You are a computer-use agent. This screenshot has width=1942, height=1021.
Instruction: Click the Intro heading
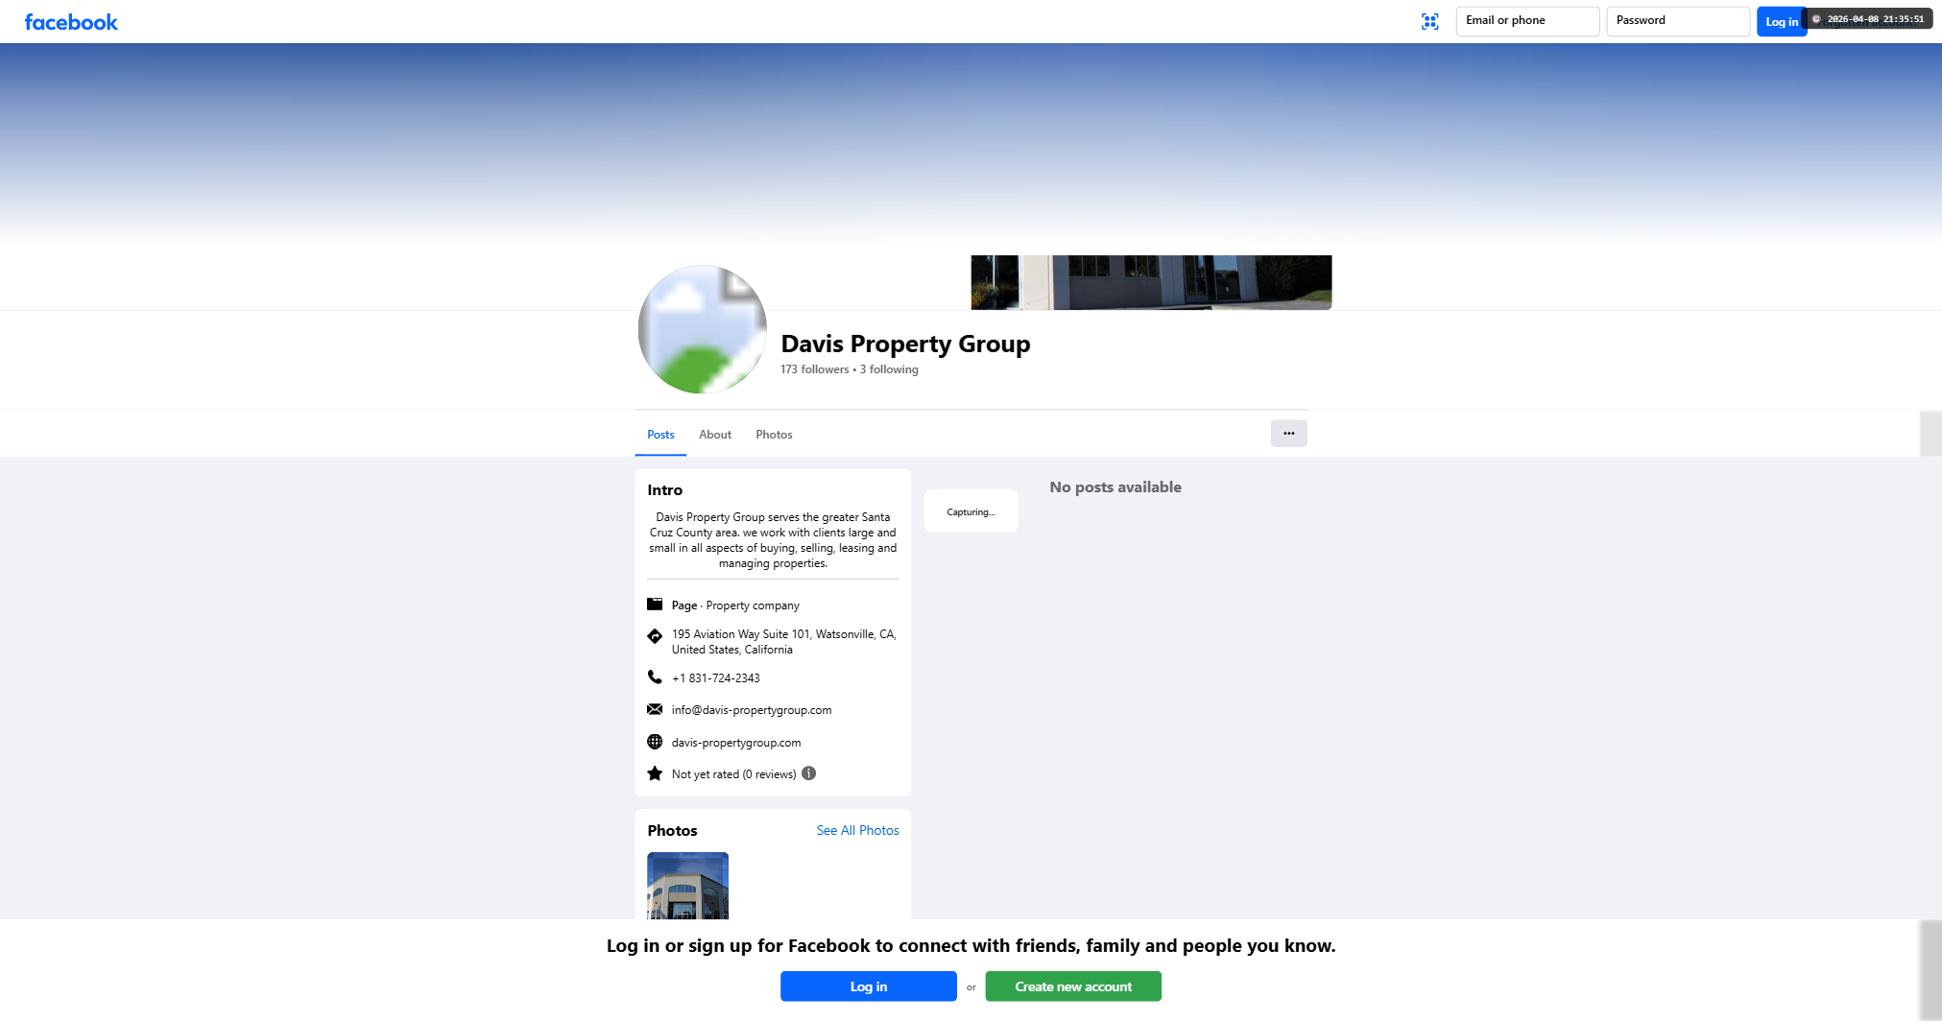point(664,490)
